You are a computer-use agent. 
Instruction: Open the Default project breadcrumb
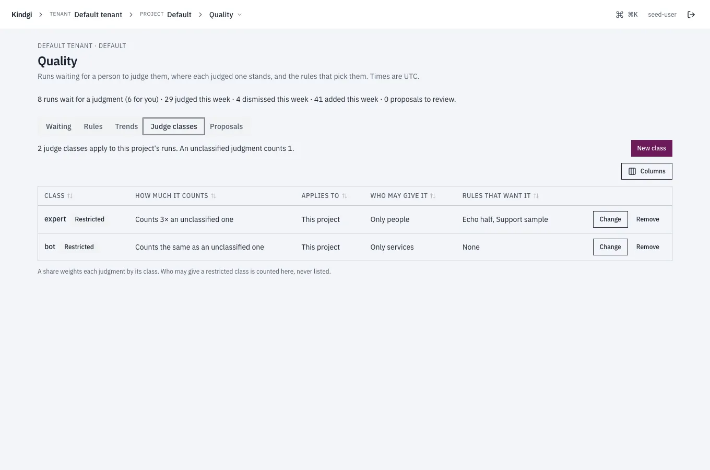pyautogui.click(x=179, y=15)
